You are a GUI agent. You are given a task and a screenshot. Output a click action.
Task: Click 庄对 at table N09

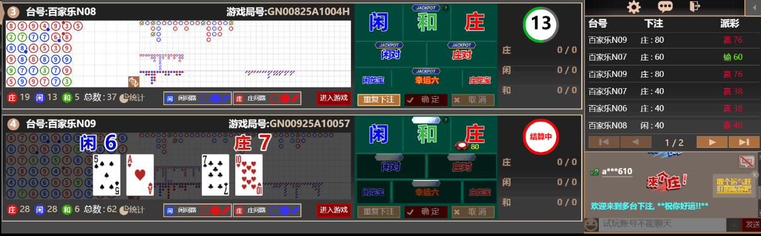462,166
